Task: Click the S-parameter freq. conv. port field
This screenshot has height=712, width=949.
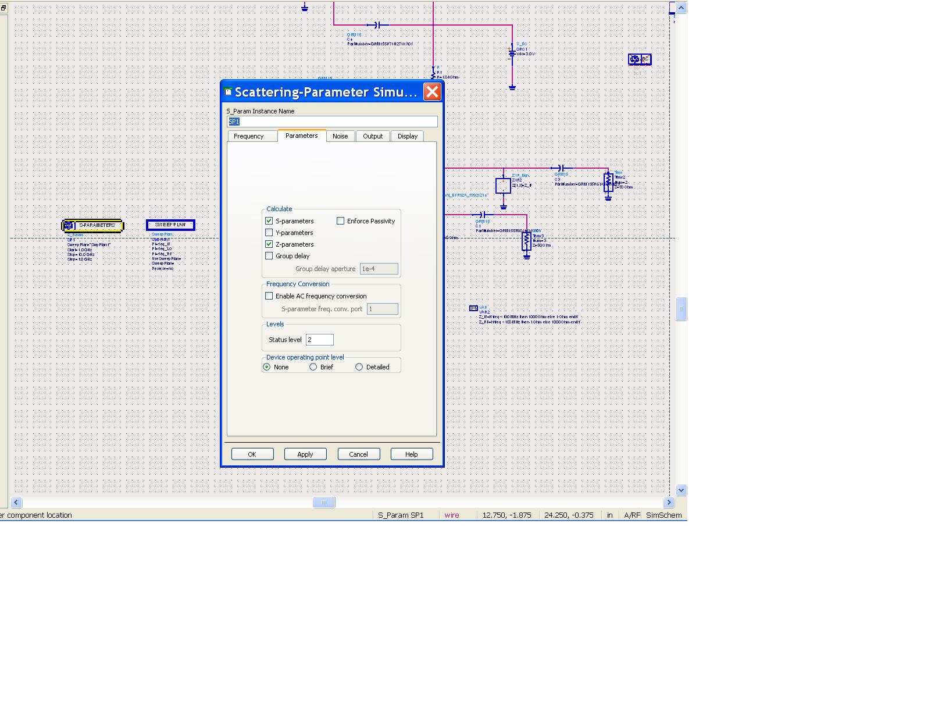Action: pos(383,309)
